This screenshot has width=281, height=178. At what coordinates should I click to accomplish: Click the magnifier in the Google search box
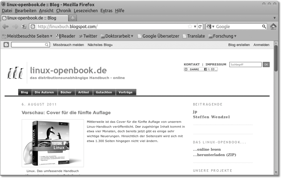[x=264, y=27]
